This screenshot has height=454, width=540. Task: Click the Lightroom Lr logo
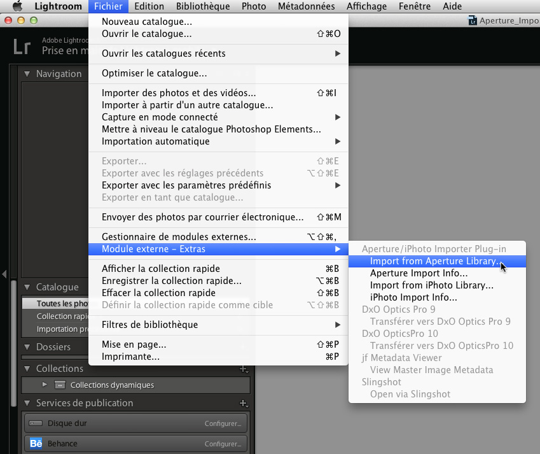click(22, 46)
